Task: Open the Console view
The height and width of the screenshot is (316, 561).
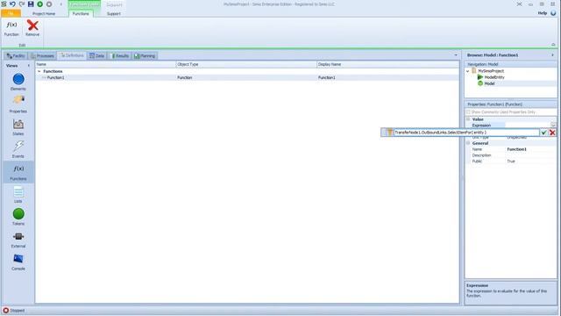Action: (18, 262)
